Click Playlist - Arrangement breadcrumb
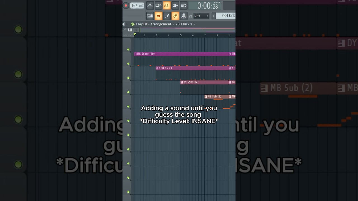358x201 pixels. point(154,24)
